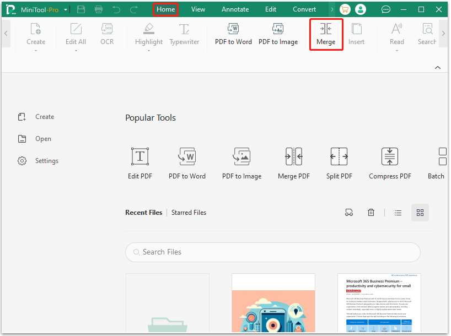Launch the Merge PDF popular tool
The image size is (451, 336).
[294, 164]
